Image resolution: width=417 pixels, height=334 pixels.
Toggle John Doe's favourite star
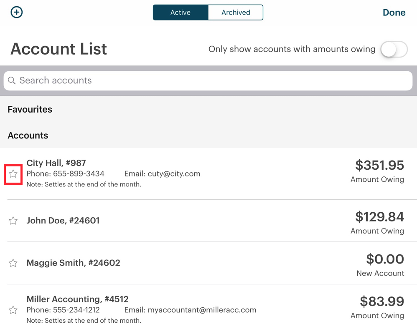pyautogui.click(x=13, y=221)
